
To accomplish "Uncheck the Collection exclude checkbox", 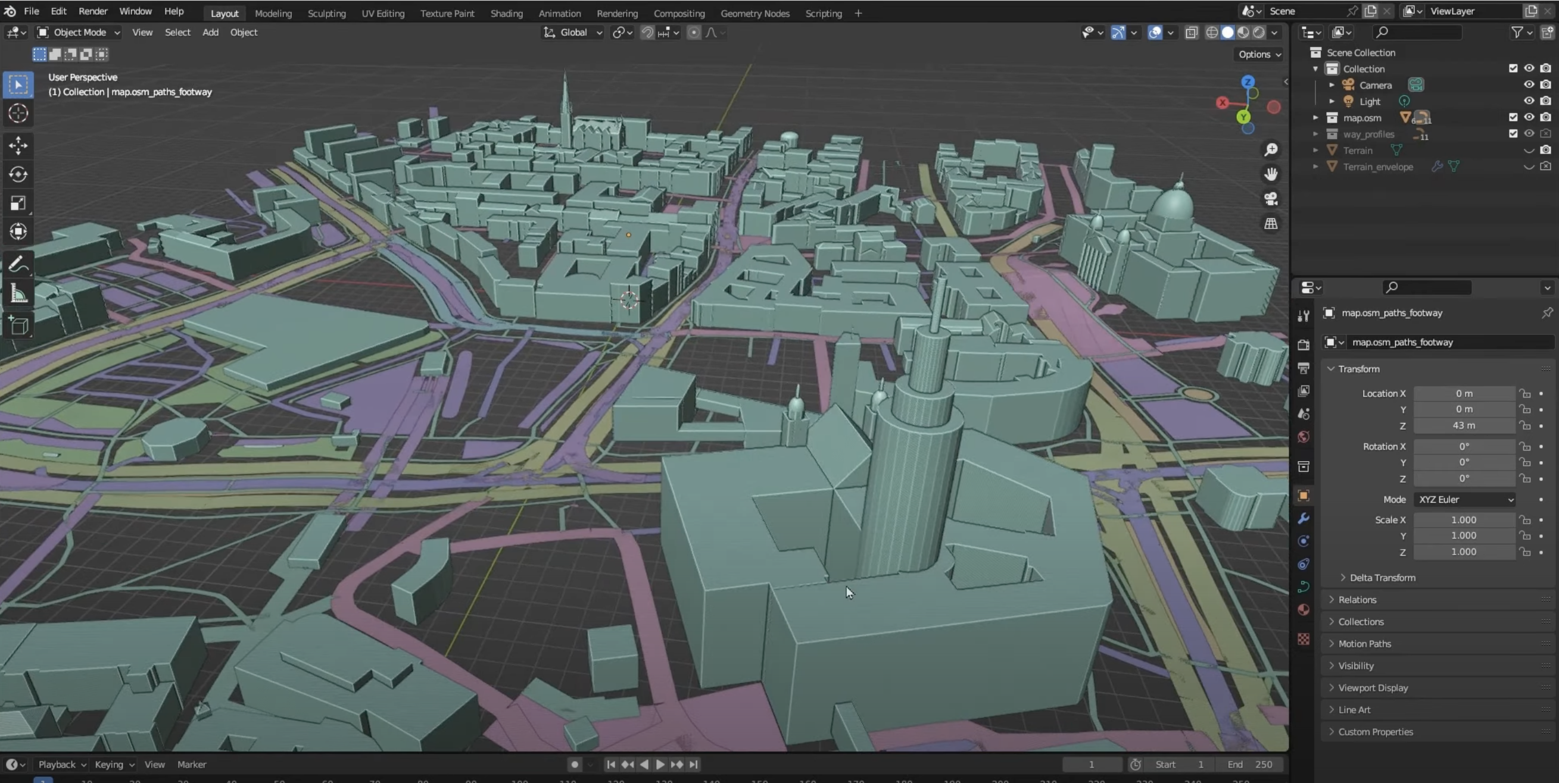I will pos(1513,68).
